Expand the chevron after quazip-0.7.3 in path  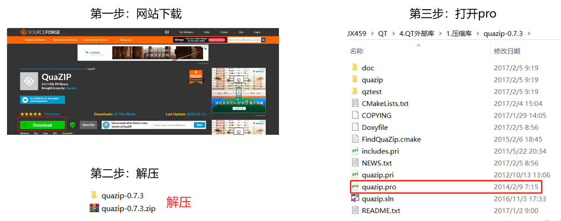point(529,34)
